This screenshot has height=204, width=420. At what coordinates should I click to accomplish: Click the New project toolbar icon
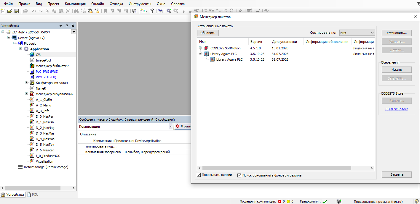pos(3,11)
